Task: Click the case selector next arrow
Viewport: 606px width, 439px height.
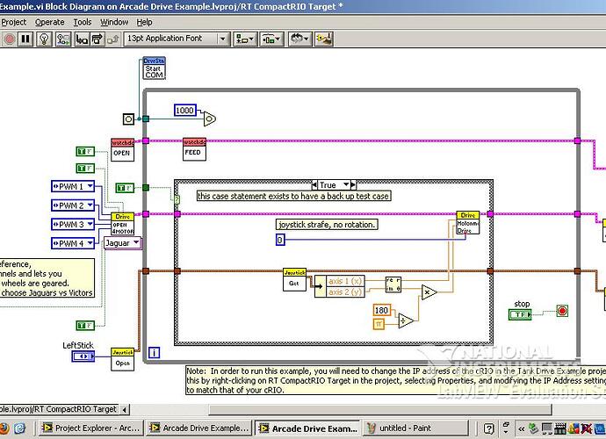Action: point(353,185)
